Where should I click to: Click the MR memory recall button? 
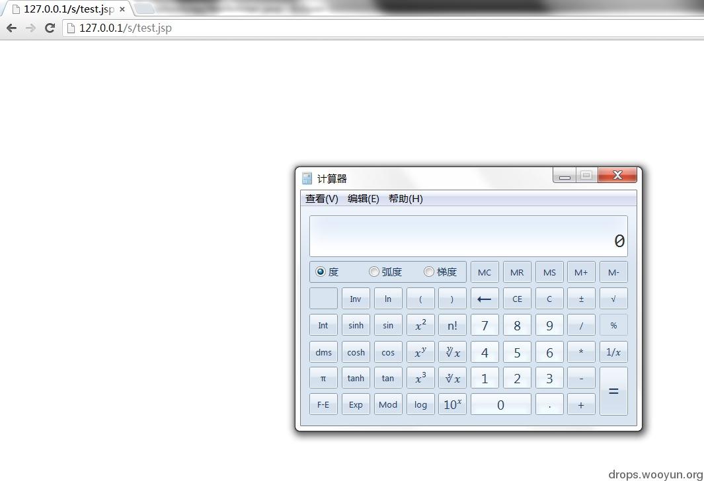[517, 272]
